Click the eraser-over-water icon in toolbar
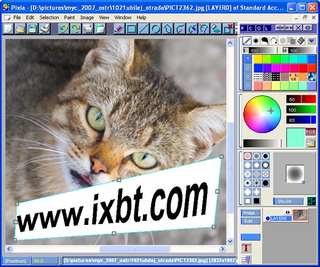320x267 pixels. [217, 29]
